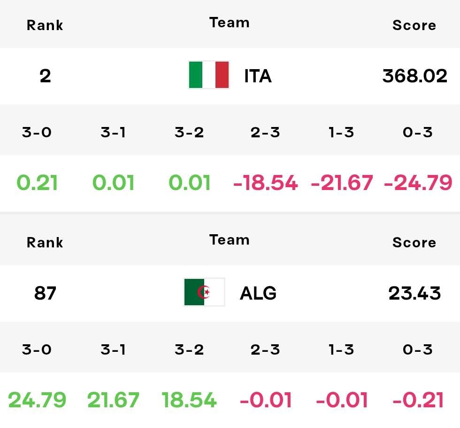Click Italy's 0.21 points value
This screenshot has width=460, height=428.
pyautogui.click(x=37, y=182)
